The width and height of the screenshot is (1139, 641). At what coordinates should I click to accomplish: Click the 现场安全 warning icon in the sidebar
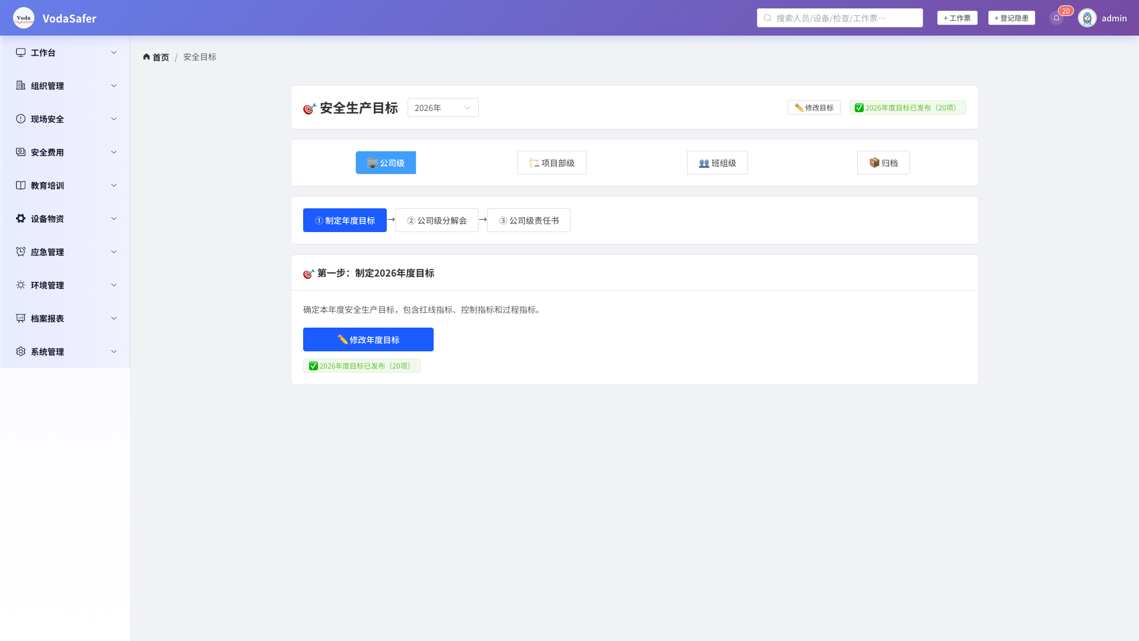[21, 119]
